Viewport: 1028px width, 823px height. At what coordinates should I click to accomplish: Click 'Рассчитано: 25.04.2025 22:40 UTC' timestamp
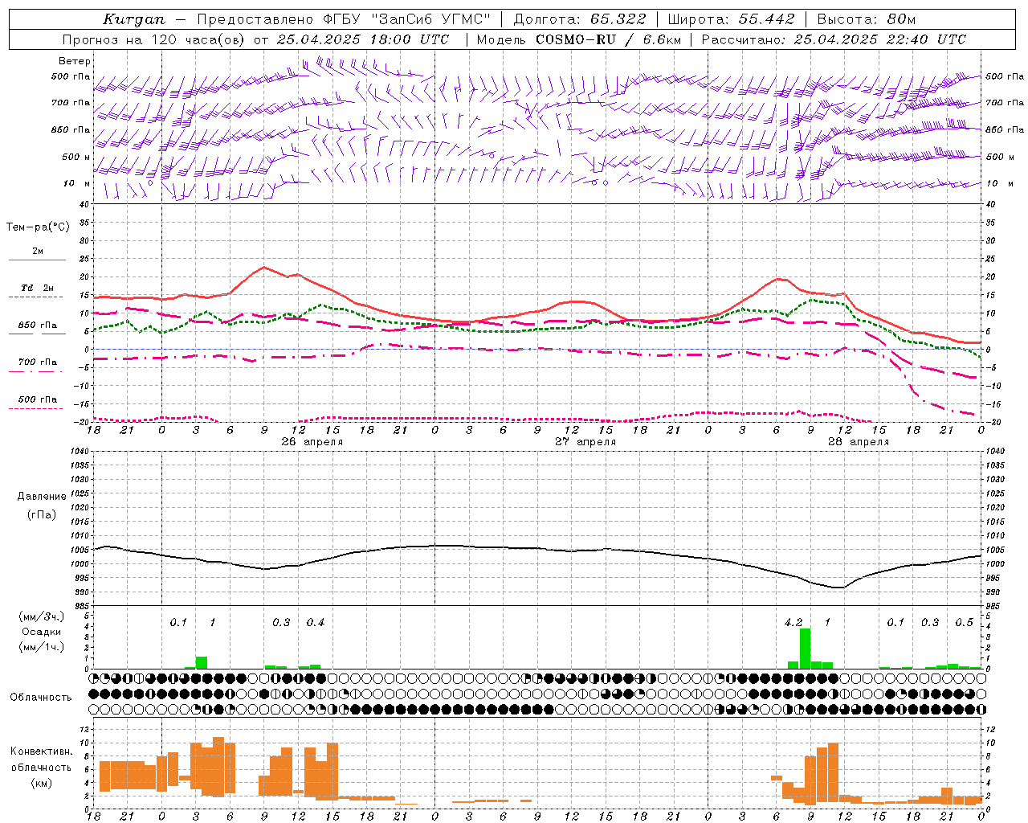[834, 39]
